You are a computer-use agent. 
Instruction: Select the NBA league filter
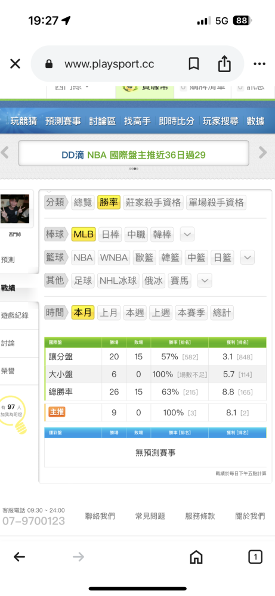[84, 257]
